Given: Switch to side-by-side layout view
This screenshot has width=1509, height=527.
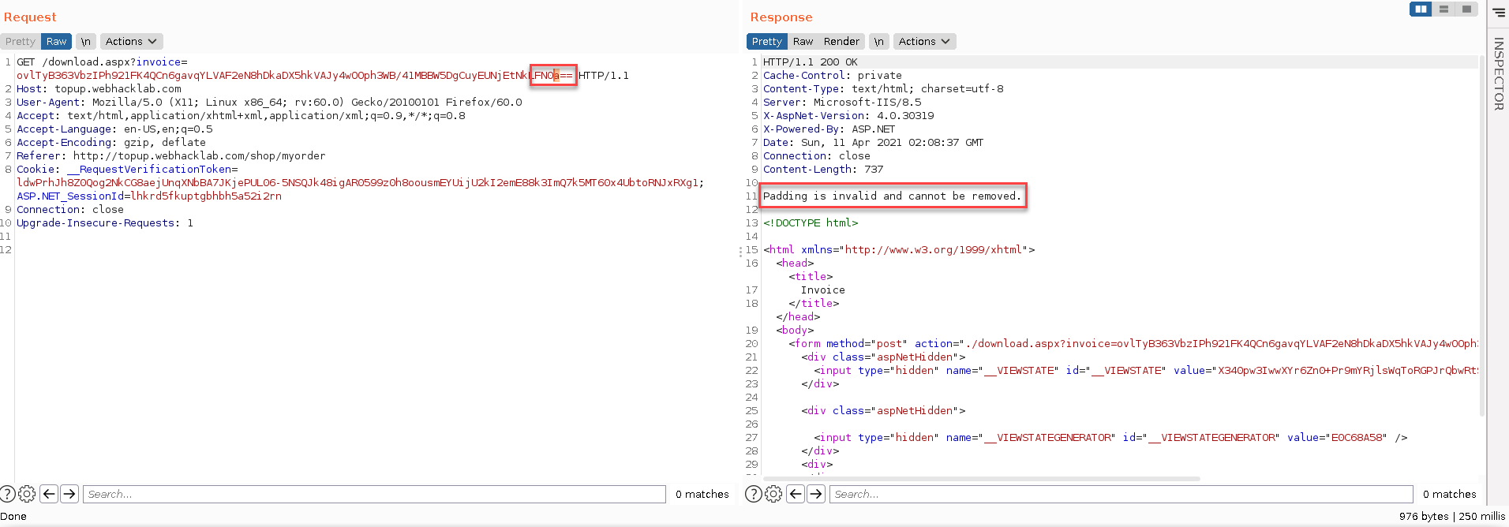Looking at the screenshot, I should 1421,9.
